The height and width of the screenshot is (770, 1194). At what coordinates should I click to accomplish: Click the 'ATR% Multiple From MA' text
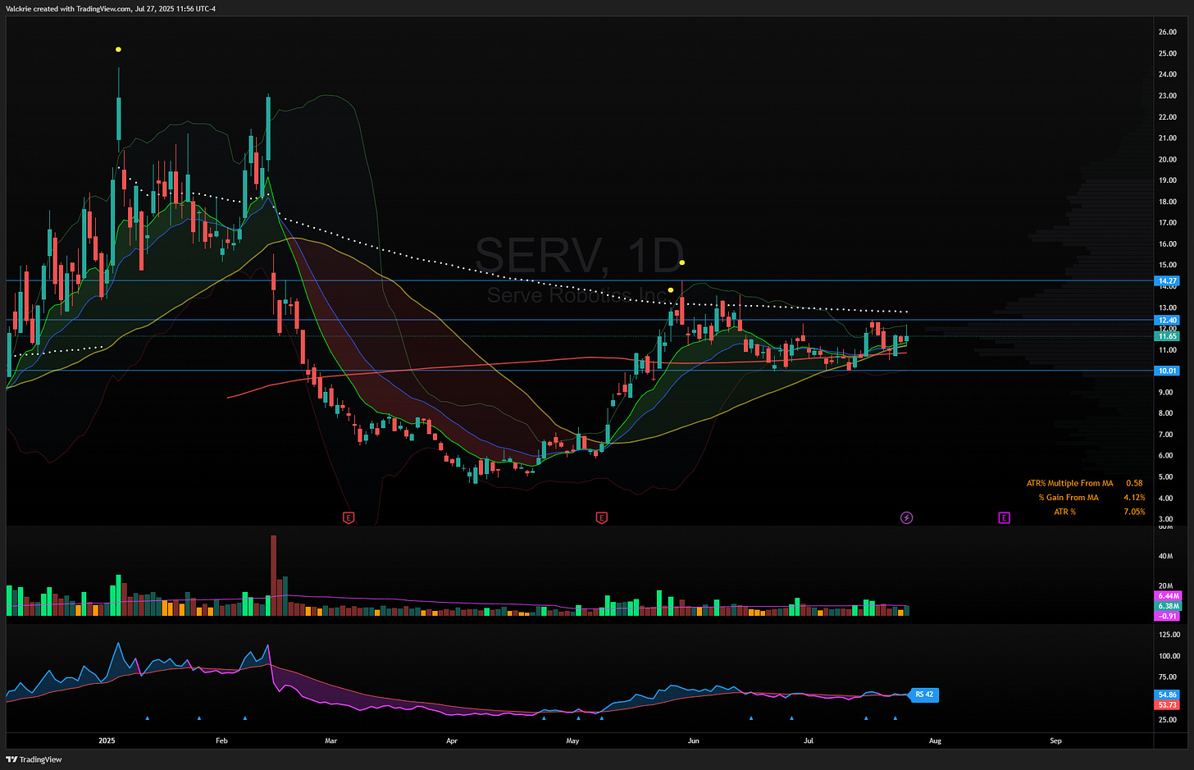(1069, 483)
